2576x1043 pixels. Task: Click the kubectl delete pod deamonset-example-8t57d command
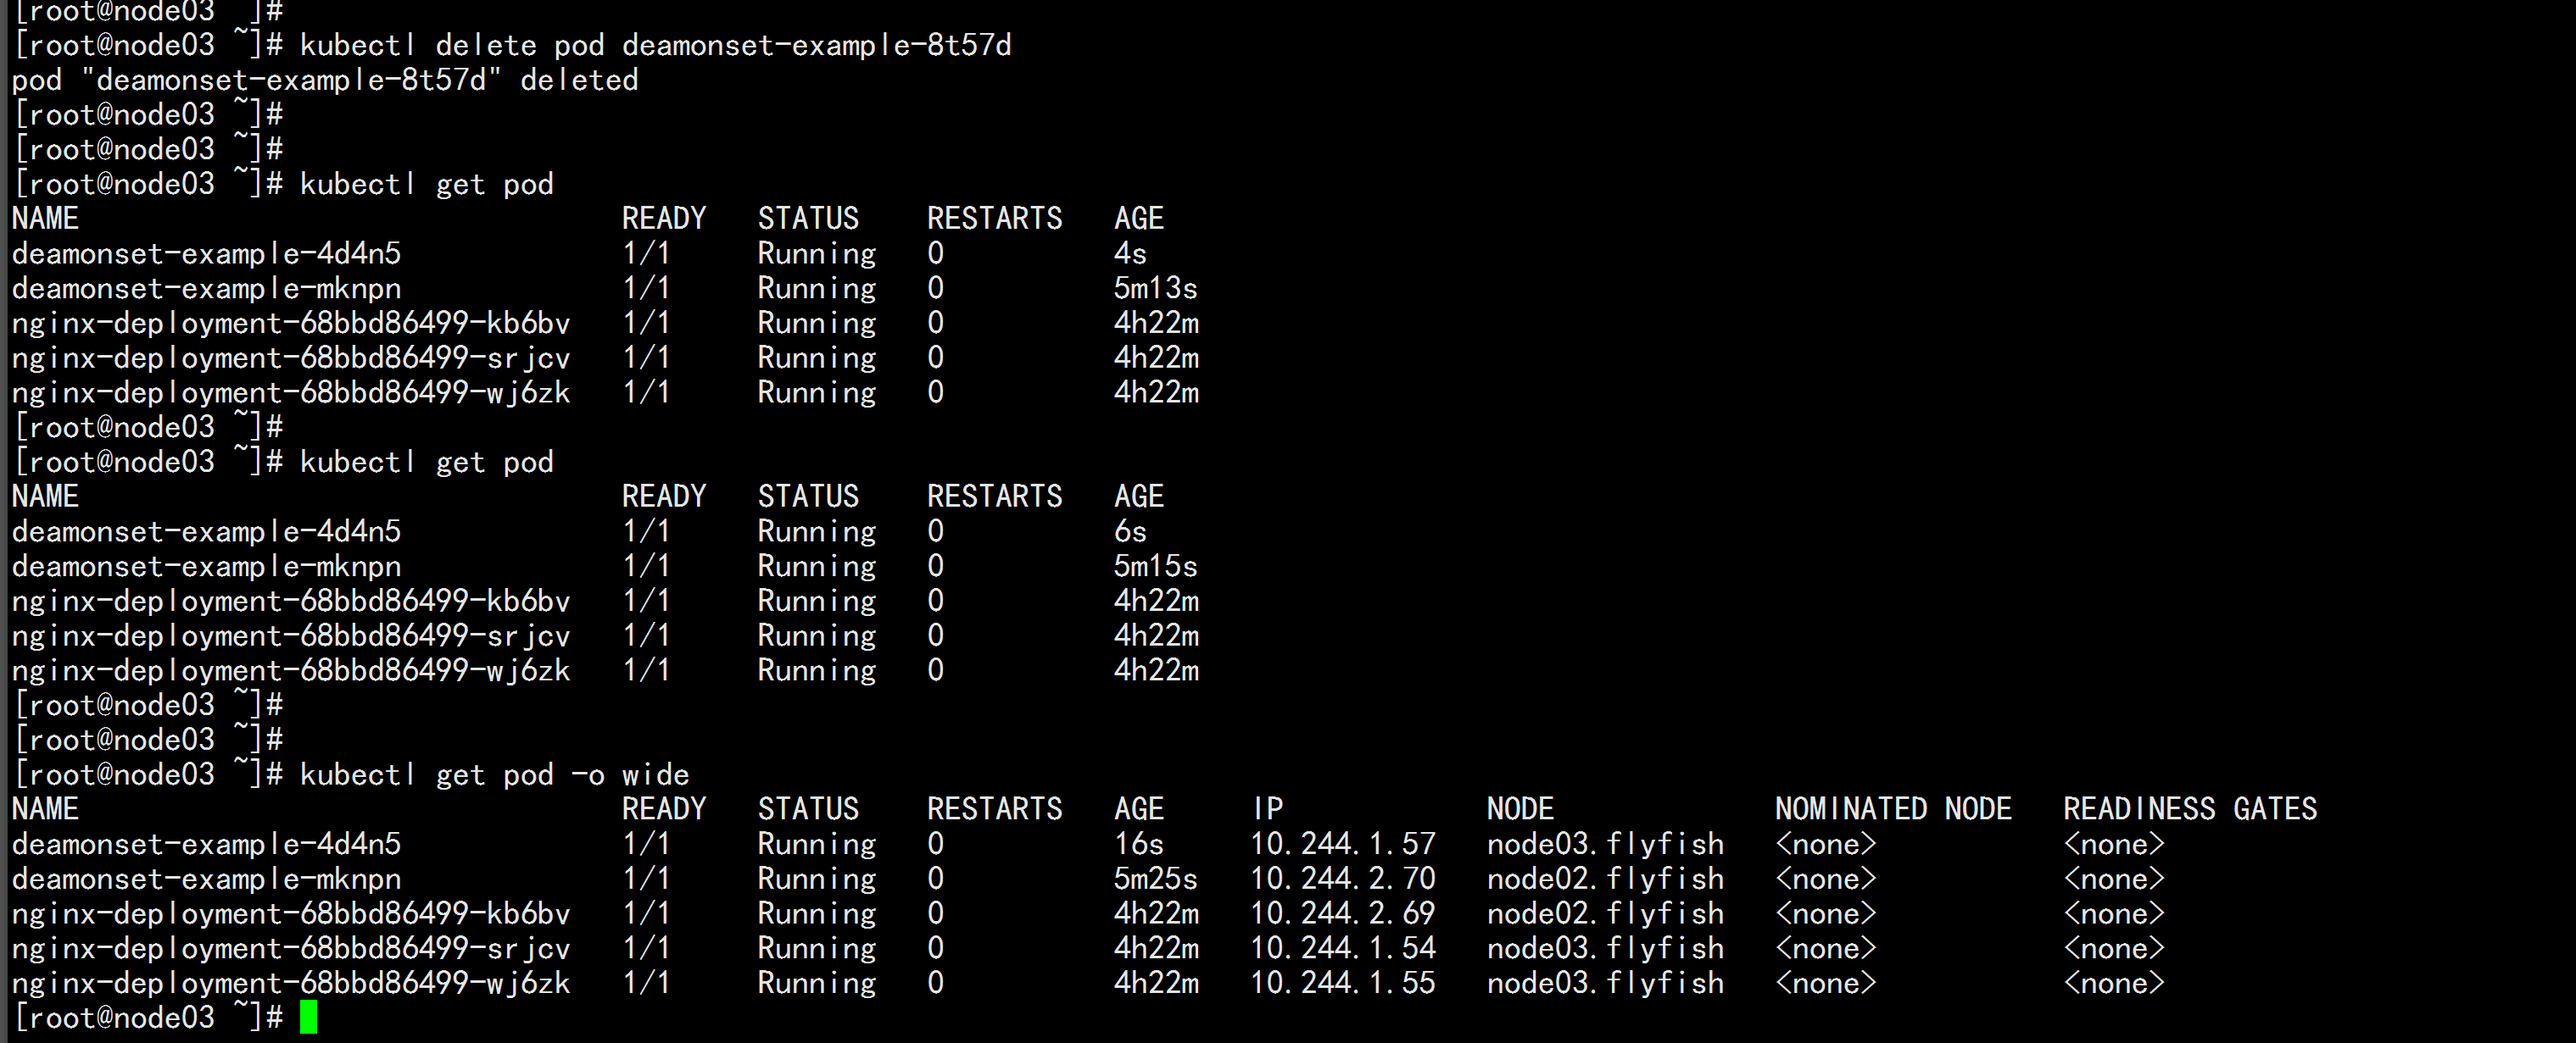[655, 46]
